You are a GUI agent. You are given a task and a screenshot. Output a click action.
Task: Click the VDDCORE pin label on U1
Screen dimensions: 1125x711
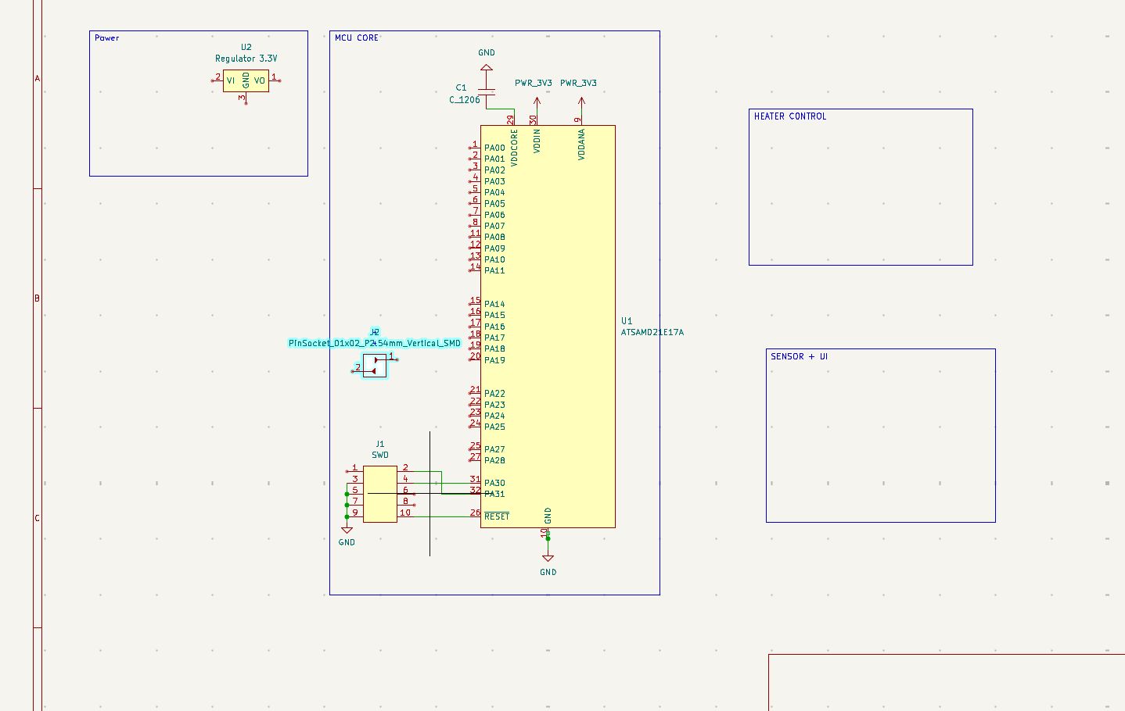click(512, 148)
